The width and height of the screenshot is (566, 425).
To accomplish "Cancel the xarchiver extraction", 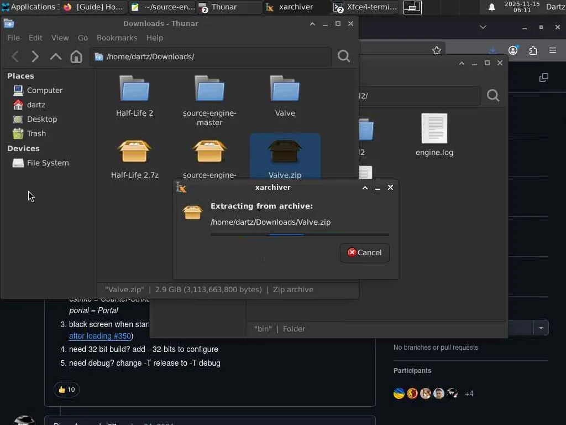I will click(365, 252).
